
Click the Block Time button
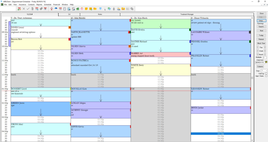click(261, 43)
